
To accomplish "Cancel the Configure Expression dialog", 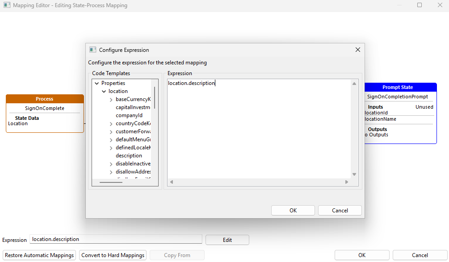I will tap(340, 210).
